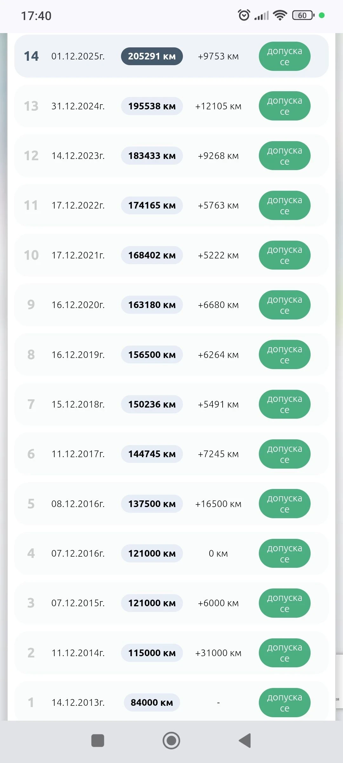The width and height of the screenshot is (343, 763).
Task: Tap "допуска се" for 31.12.2024 inspection
Action: pos(285,106)
